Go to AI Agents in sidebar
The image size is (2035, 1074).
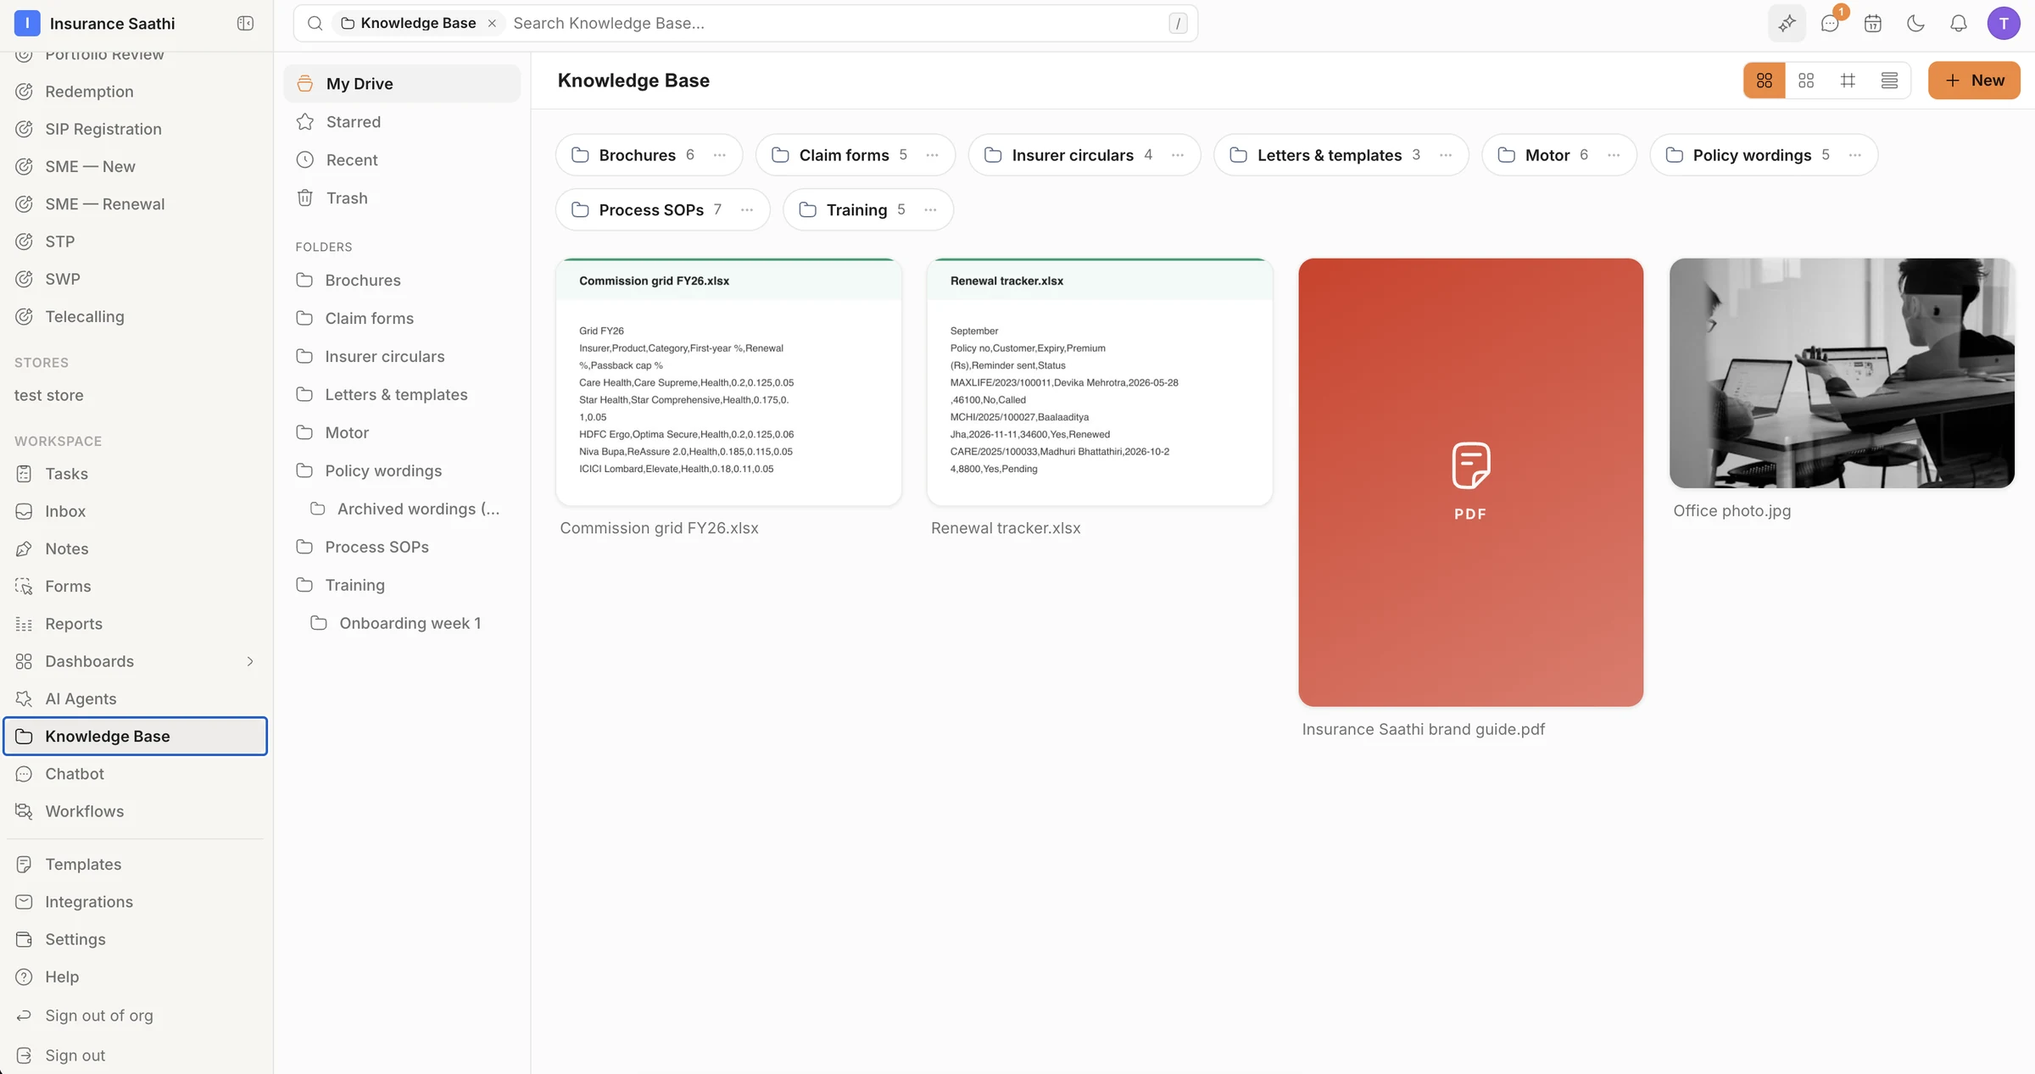(136, 699)
